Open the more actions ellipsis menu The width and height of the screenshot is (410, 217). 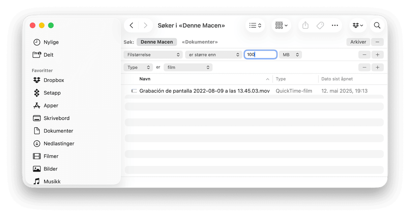[x=334, y=26]
